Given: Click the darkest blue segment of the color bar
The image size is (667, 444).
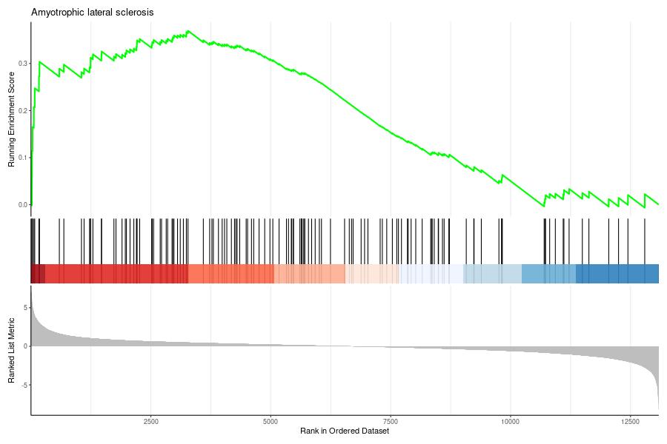Looking at the screenshot, I should (x=617, y=274).
